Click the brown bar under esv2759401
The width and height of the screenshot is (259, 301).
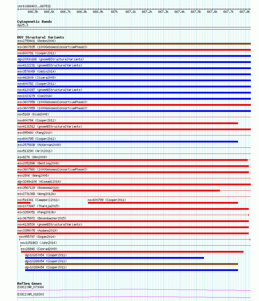(x=134, y=44)
